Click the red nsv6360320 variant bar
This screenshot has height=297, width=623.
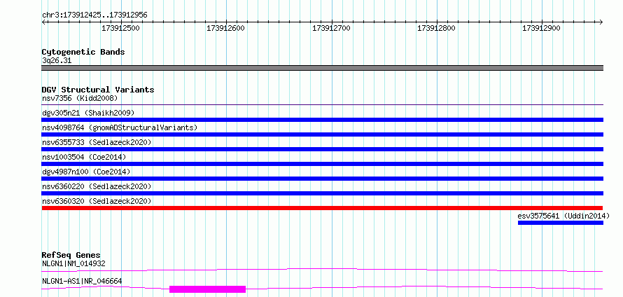tap(322, 208)
